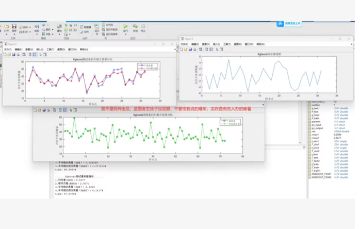The image size is (360, 229).
Task: Click the Save (保存) floppy icon
Action: 14,26
